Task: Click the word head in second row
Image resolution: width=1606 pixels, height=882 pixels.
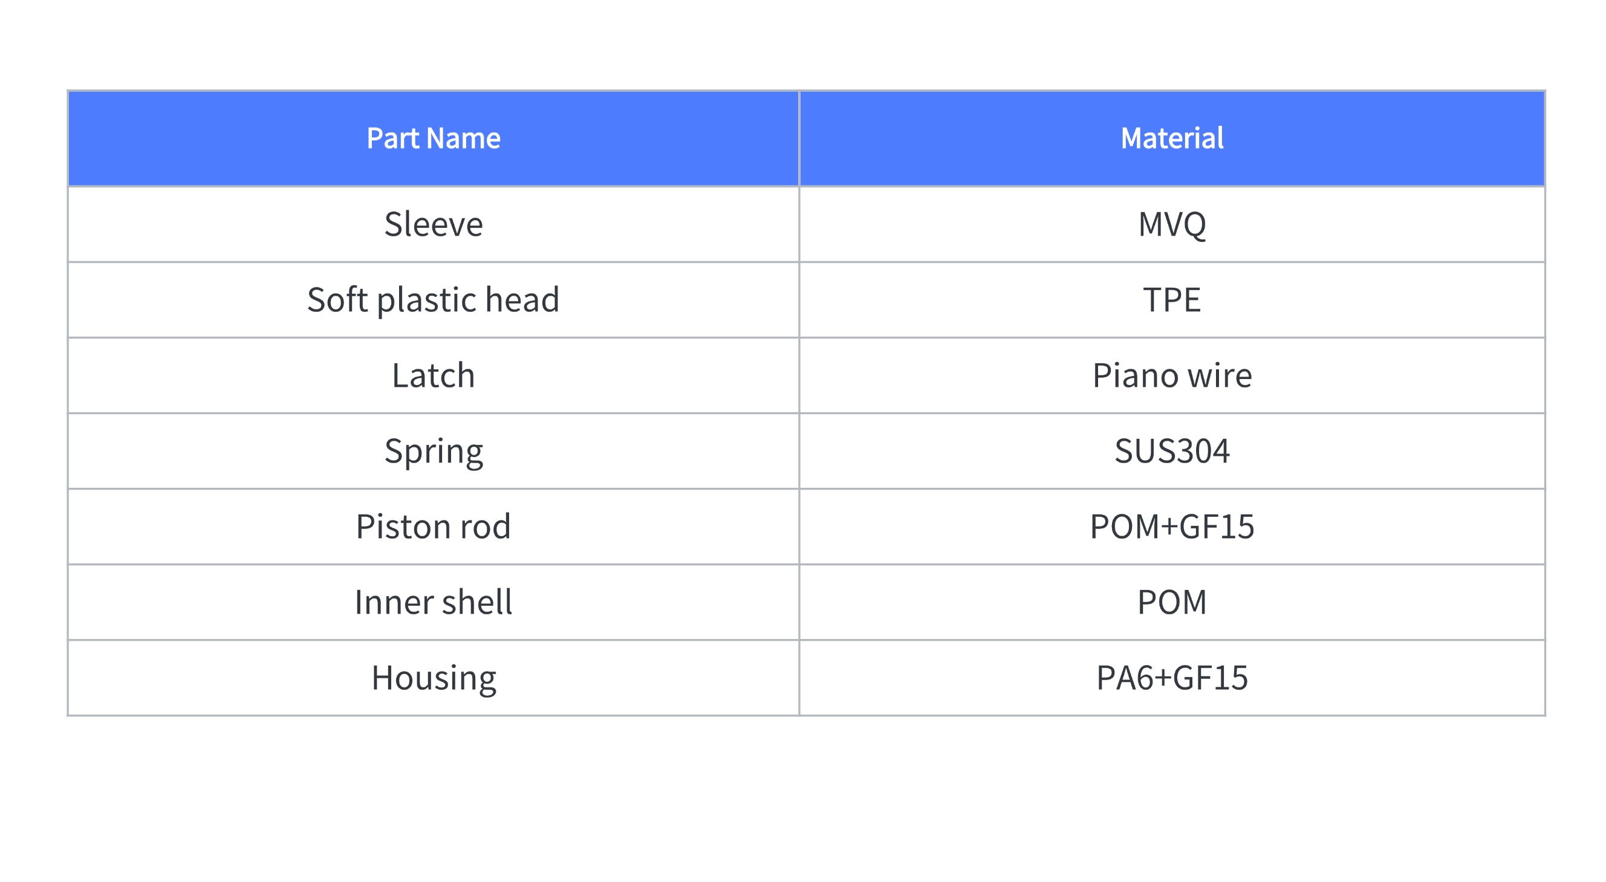Action: [x=522, y=300]
